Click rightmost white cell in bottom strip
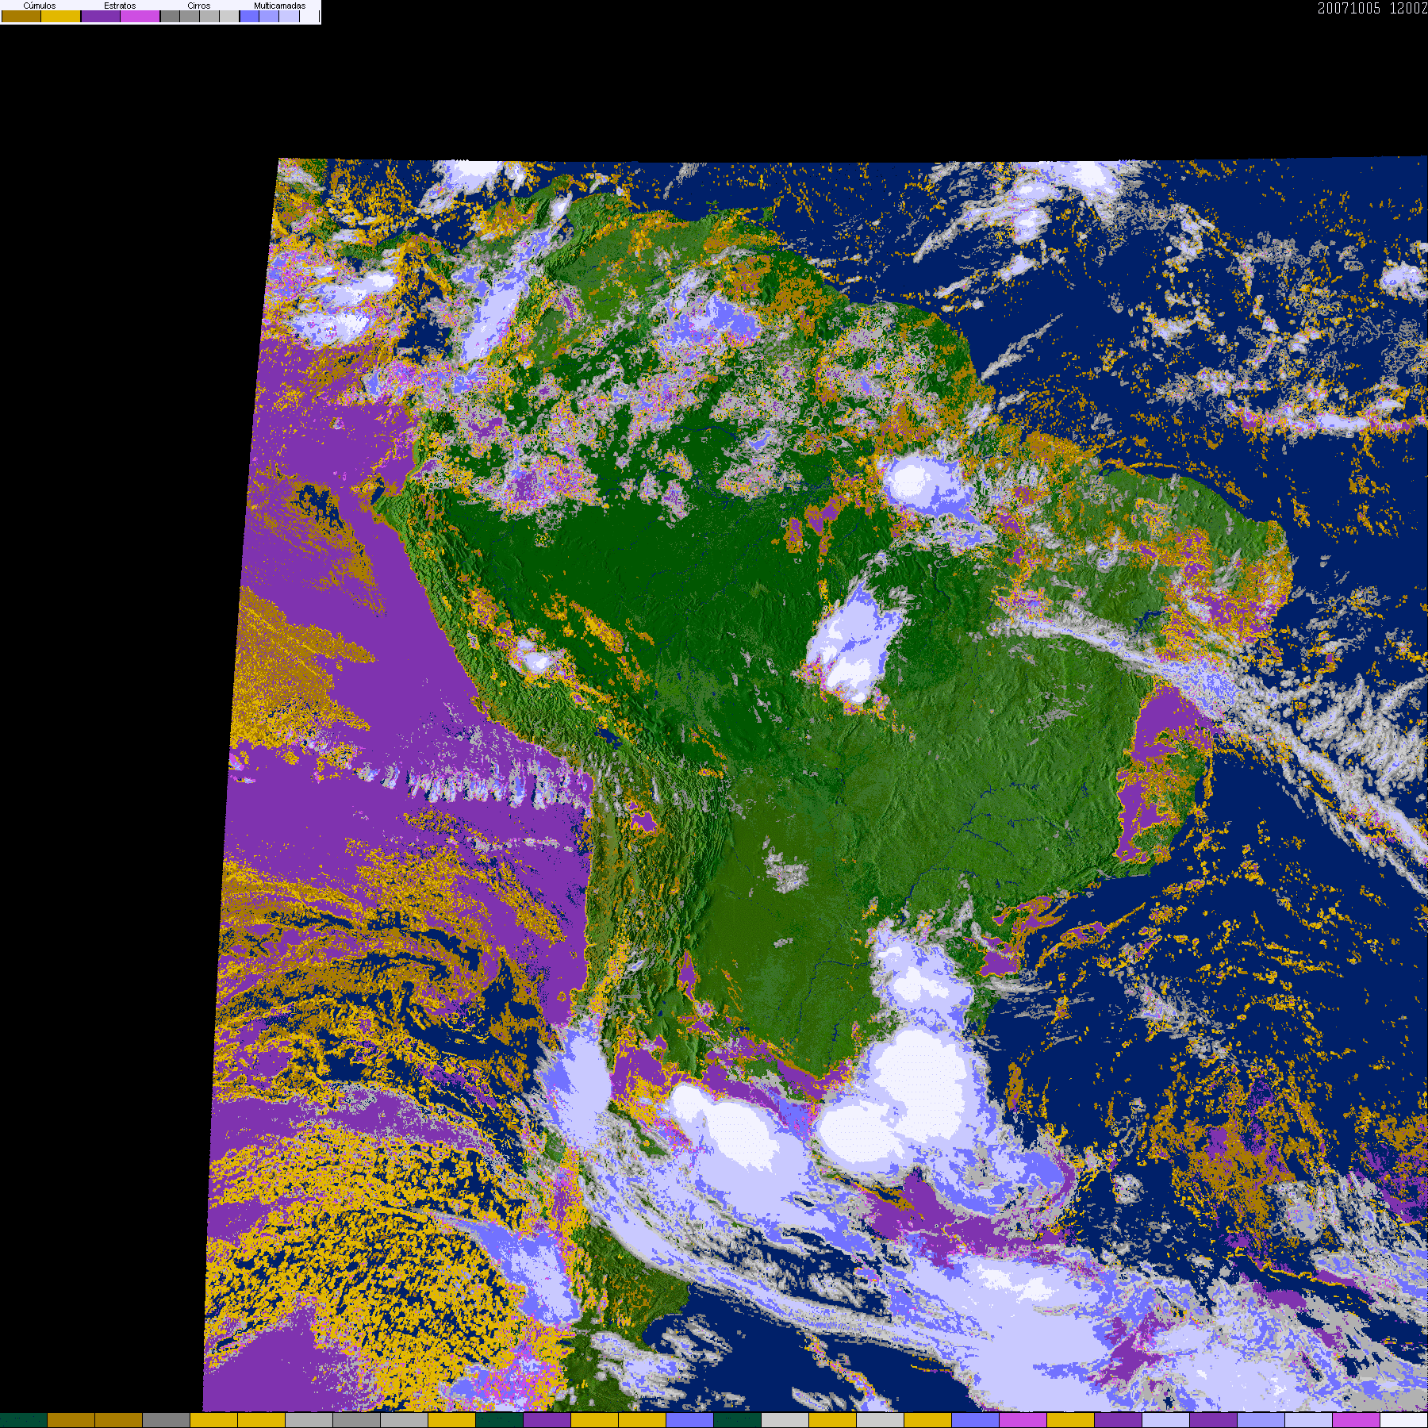 pyautogui.click(x=1403, y=1420)
